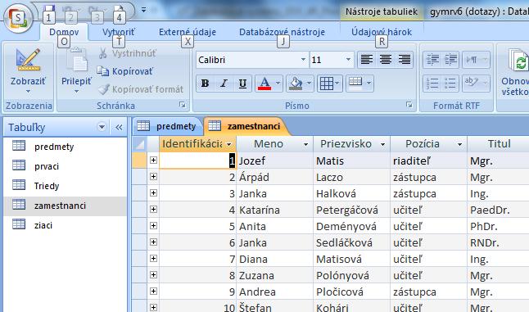The image size is (529, 312).
Task: Open Tabuľky navigation pane dropdown
Action: pos(102,127)
